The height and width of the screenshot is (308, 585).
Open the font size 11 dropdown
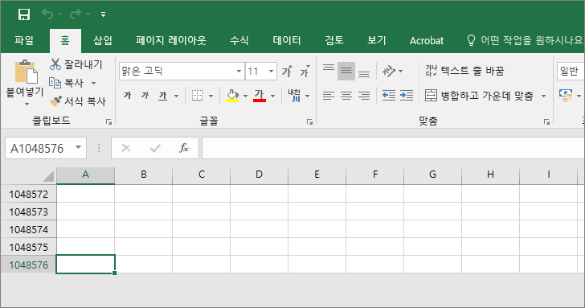pyautogui.click(x=271, y=72)
